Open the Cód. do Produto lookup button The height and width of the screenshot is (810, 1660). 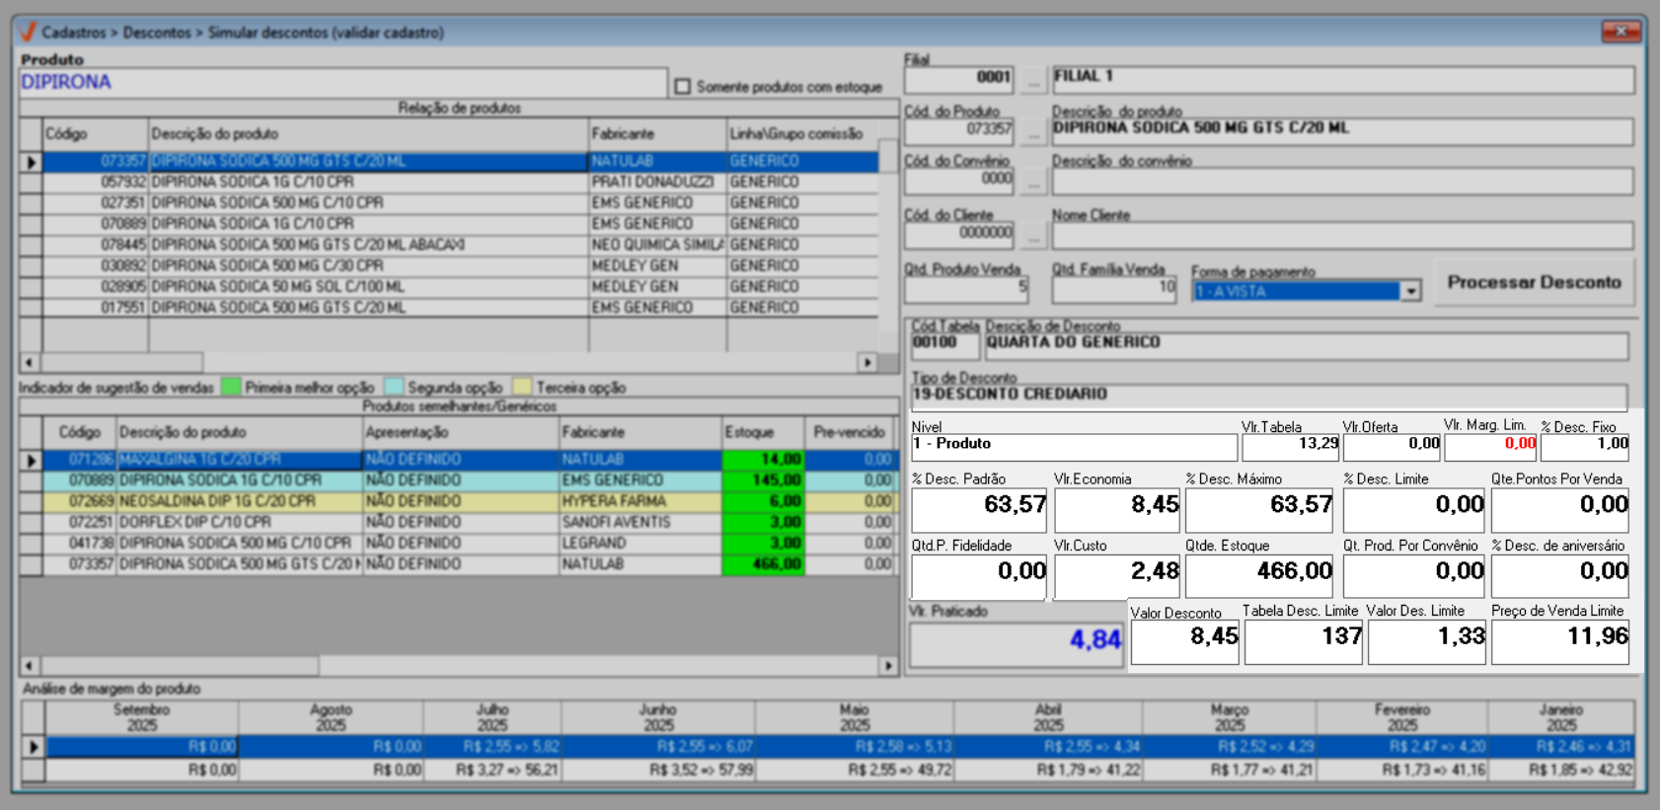point(1033,130)
